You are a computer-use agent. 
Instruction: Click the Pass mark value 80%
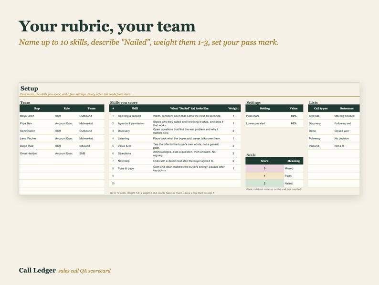(x=294, y=116)
